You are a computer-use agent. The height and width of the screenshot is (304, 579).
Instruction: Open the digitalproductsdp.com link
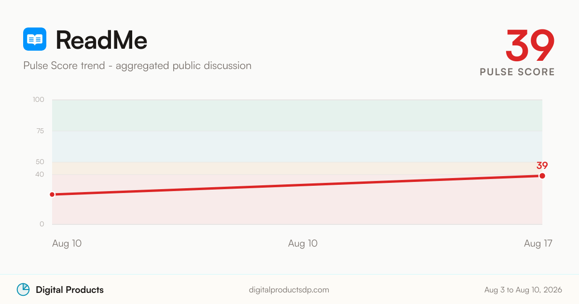[x=289, y=290]
